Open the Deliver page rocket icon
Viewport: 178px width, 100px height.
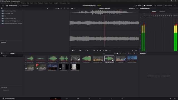click(122, 99)
